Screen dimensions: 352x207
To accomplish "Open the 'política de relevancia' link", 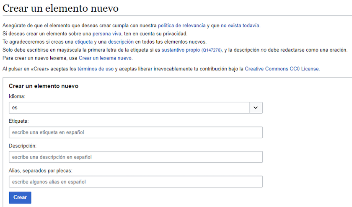I will click(x=181, y=26).
